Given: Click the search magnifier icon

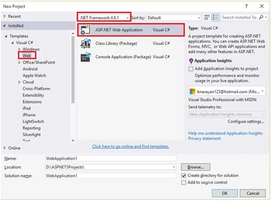Looking at the screenshot, I should (x=261, y=17).
